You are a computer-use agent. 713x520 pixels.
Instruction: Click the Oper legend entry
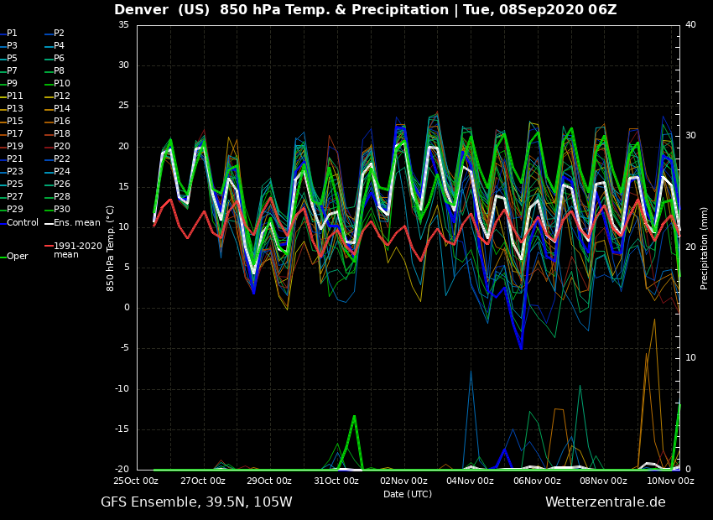pos(18,257)
